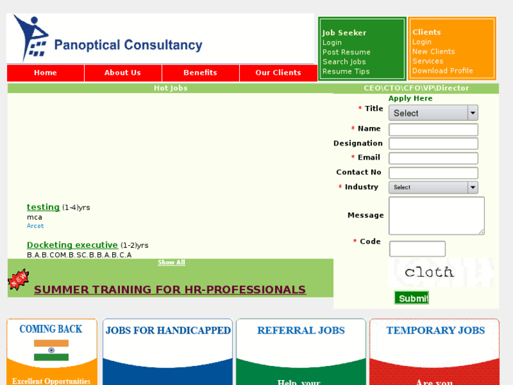Focus the Contact No input field
The image size is (513, 385).
coord(433,173)
